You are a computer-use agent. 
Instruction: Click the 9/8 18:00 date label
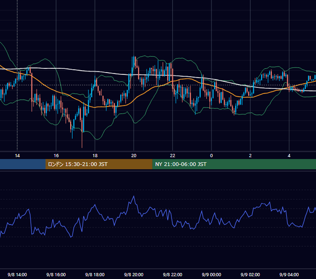pos(95,274)
